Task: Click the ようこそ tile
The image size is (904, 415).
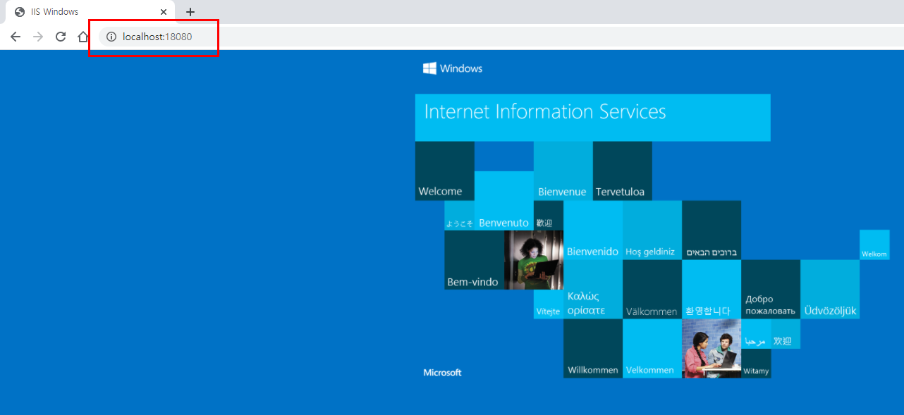Action: pos(459,216)
